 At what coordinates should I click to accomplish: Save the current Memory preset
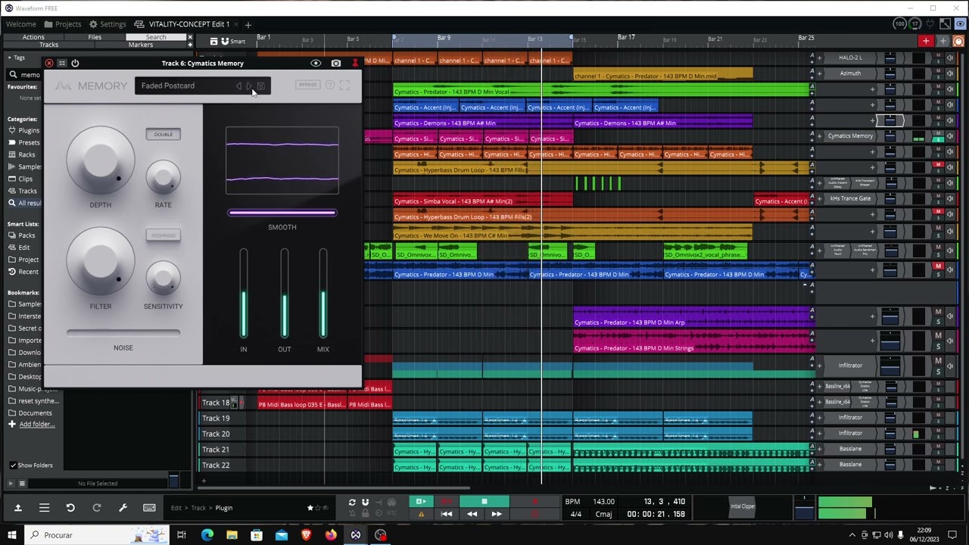pos(261,86)
